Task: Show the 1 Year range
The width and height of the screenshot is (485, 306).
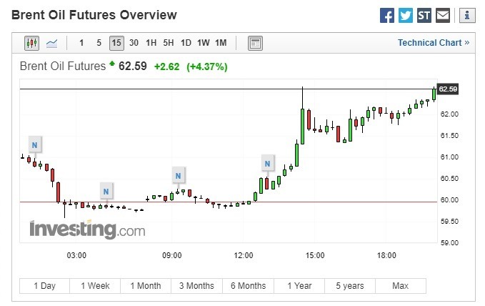Action: (299, 285)
